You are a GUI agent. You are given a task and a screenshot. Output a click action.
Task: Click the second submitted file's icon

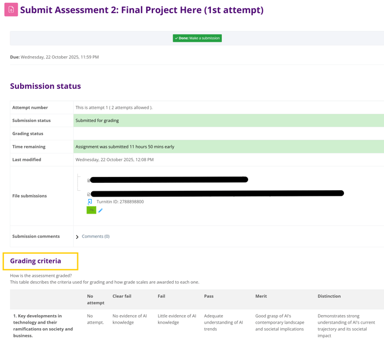click(89, 194)
